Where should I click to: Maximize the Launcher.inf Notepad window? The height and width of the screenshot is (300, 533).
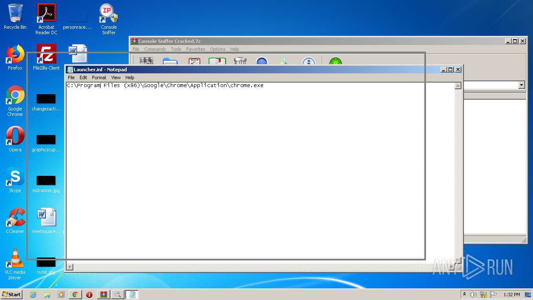450,70
